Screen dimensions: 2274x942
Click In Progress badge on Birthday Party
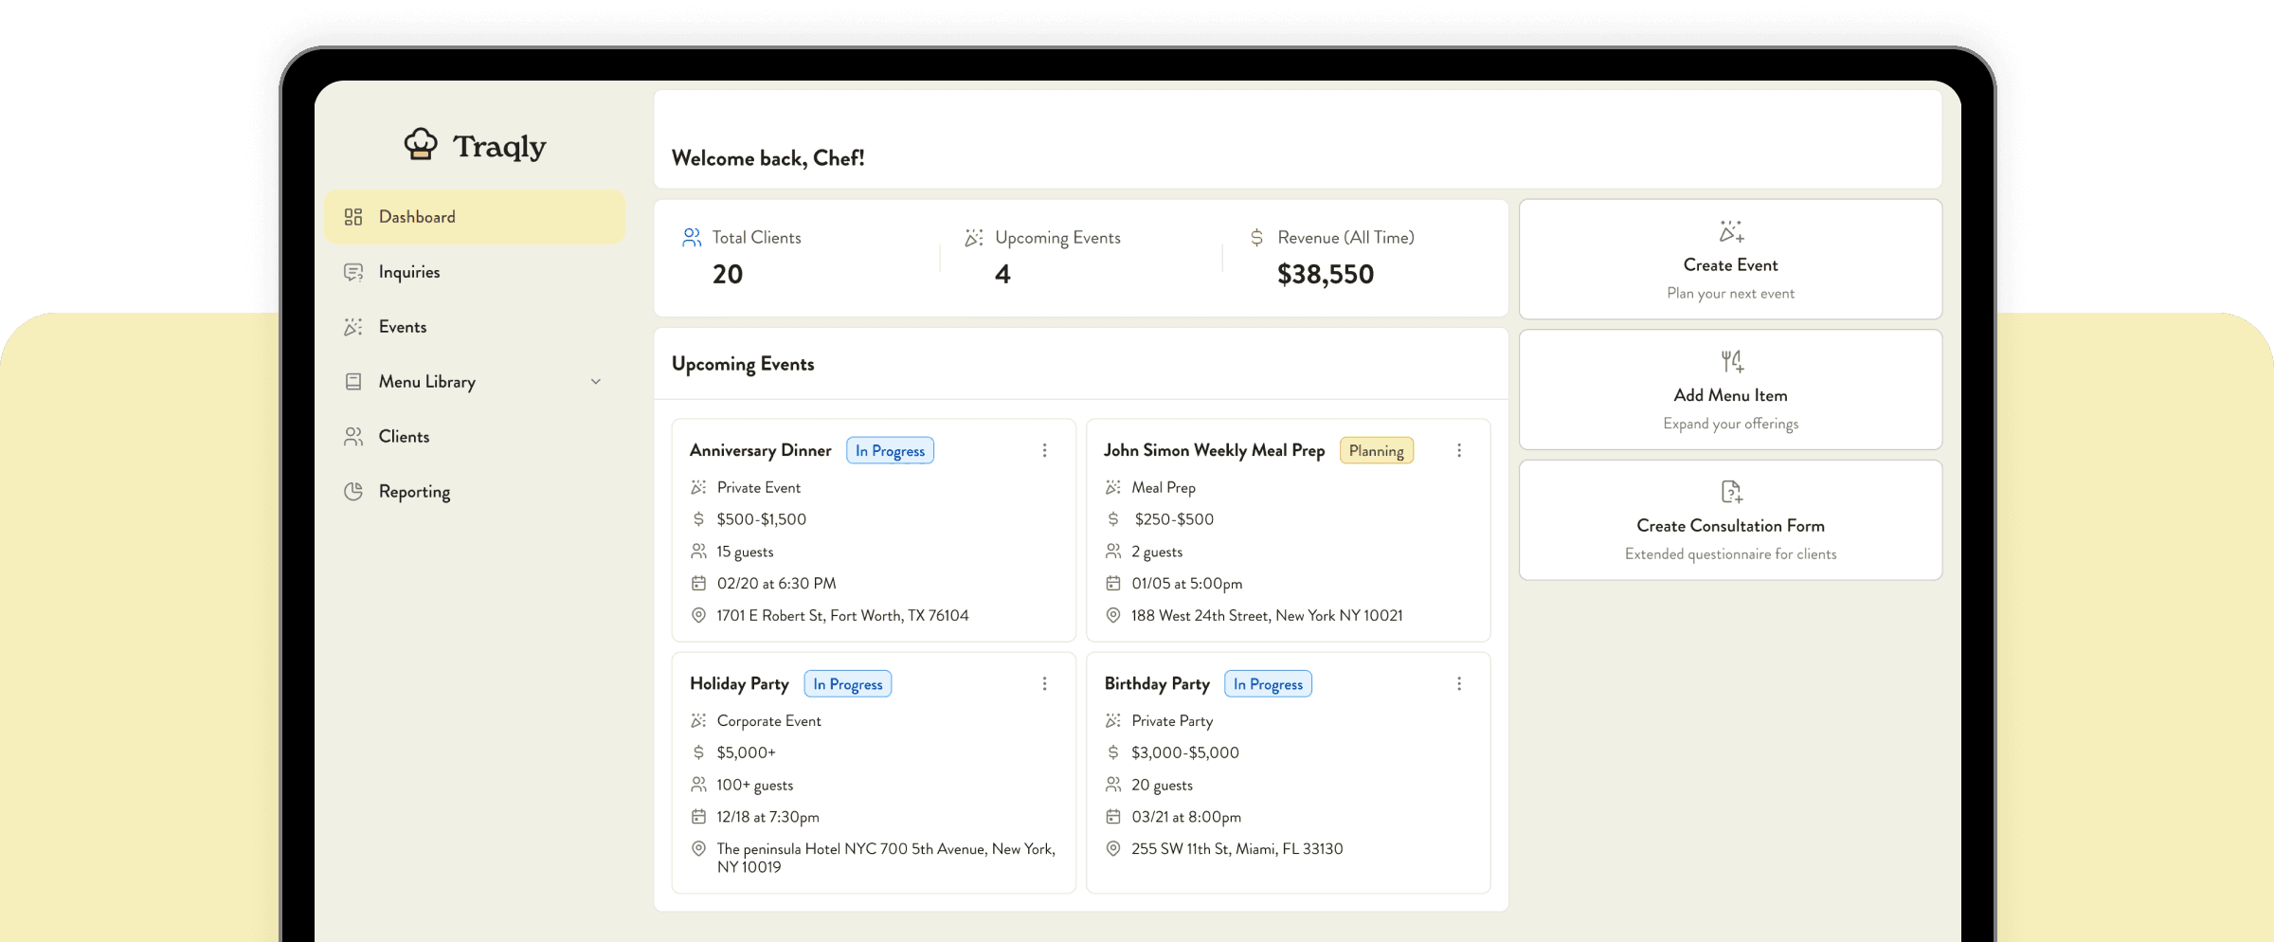[1268, 684]
